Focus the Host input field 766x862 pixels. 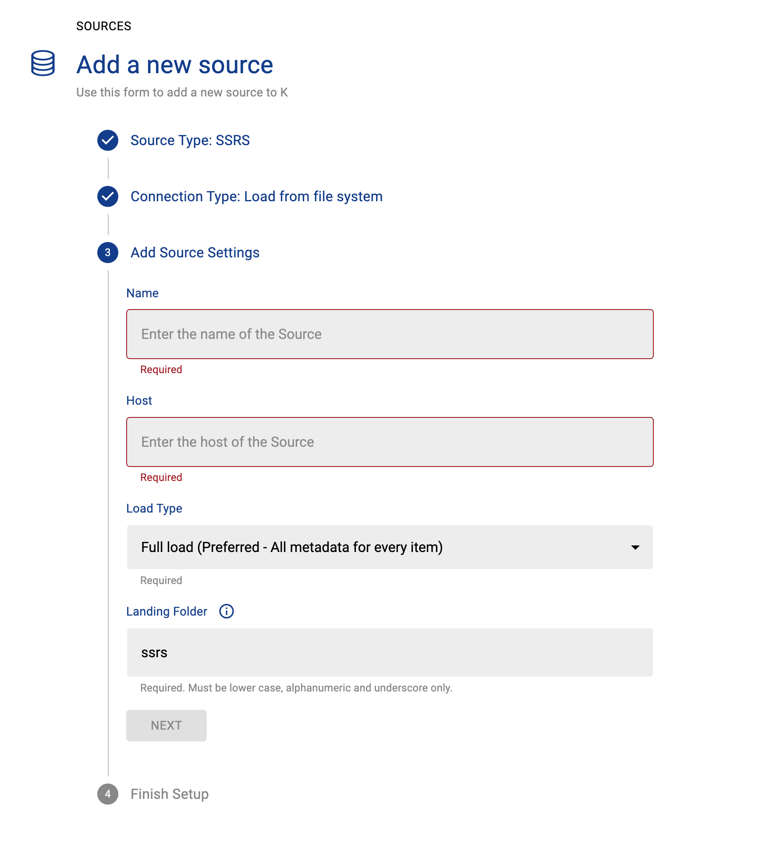tap(390, 442)
